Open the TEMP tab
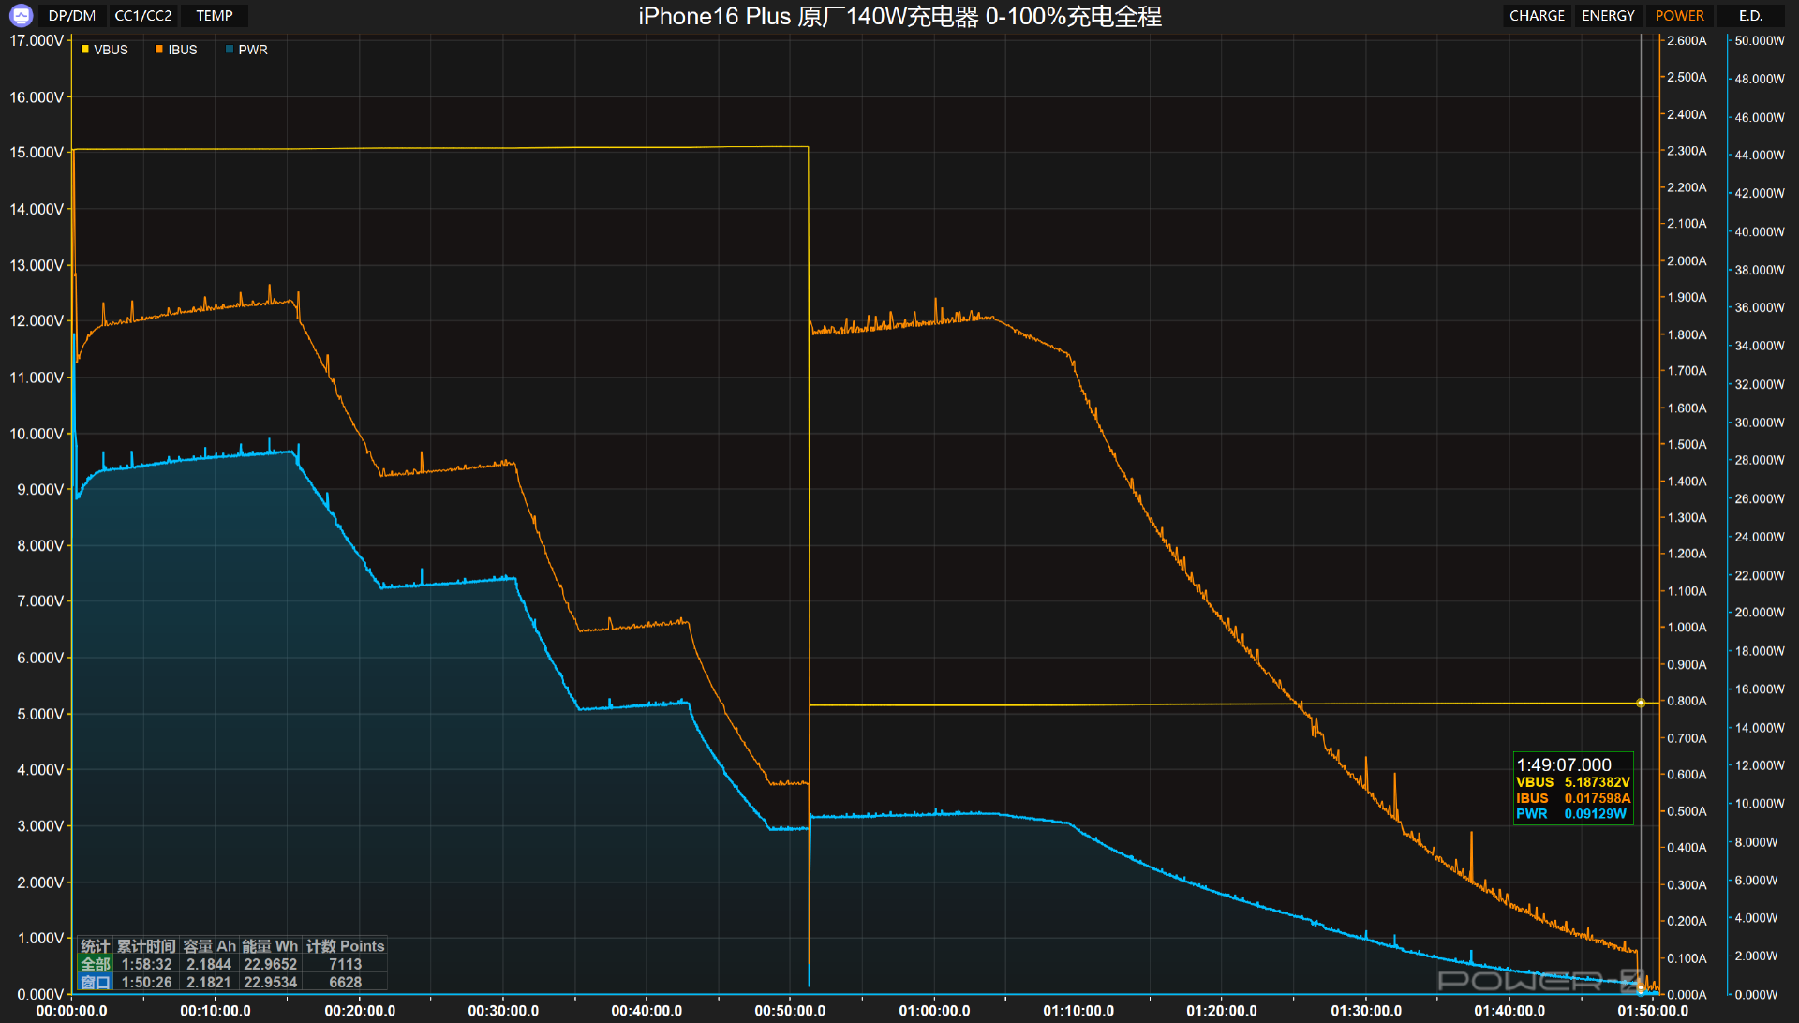Screen dimensions: 1799x1023 click(215, 16)
